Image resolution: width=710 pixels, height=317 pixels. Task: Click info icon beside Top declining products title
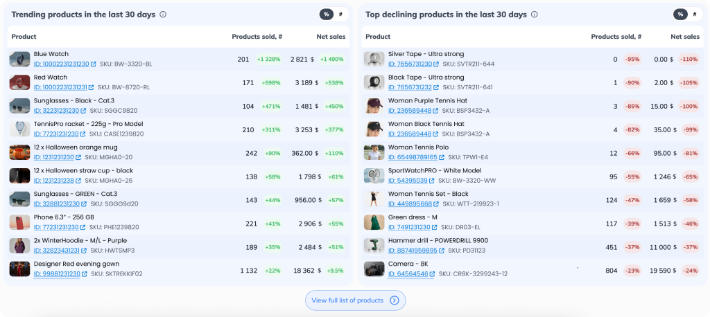[x=515, y=15]
